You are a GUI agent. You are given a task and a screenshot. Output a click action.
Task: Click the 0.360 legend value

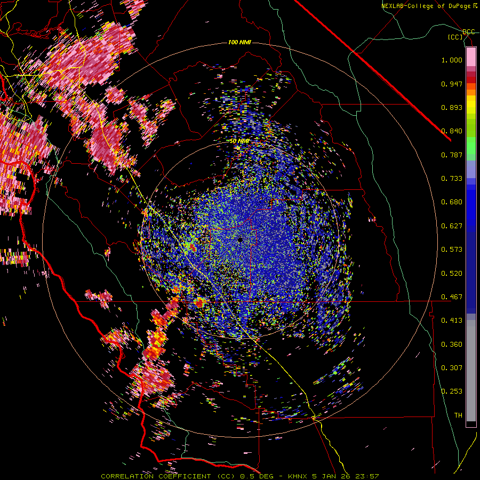coord(452,345)
